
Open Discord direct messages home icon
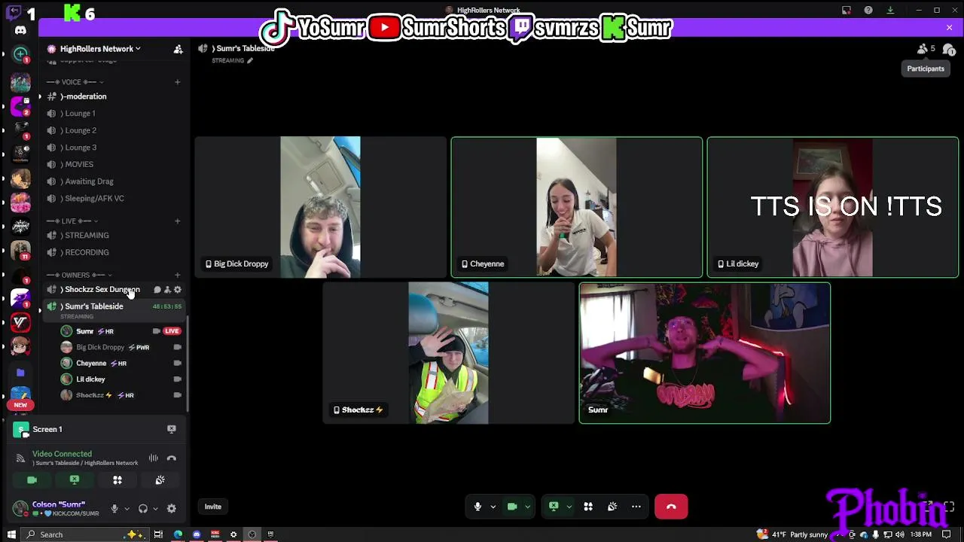(x=20, y=30)
